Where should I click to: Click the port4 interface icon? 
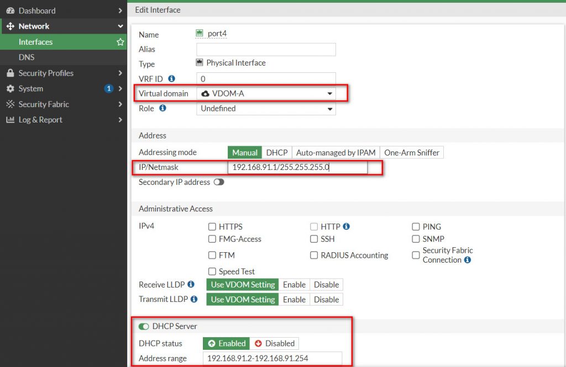point(200,33)
